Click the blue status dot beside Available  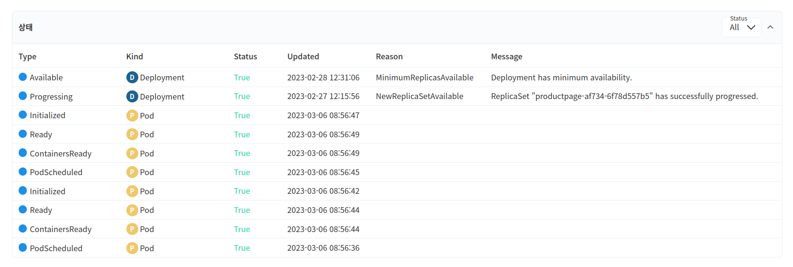(x=22, y=77)
